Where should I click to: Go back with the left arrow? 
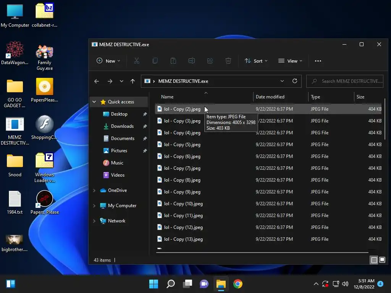tap(97, 81)
